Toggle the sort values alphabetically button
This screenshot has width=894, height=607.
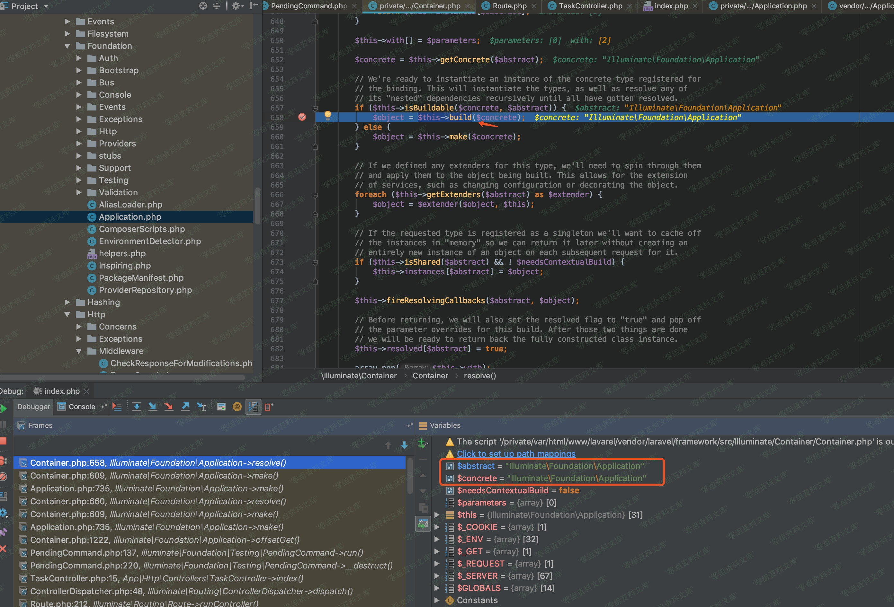coord(253,407)
